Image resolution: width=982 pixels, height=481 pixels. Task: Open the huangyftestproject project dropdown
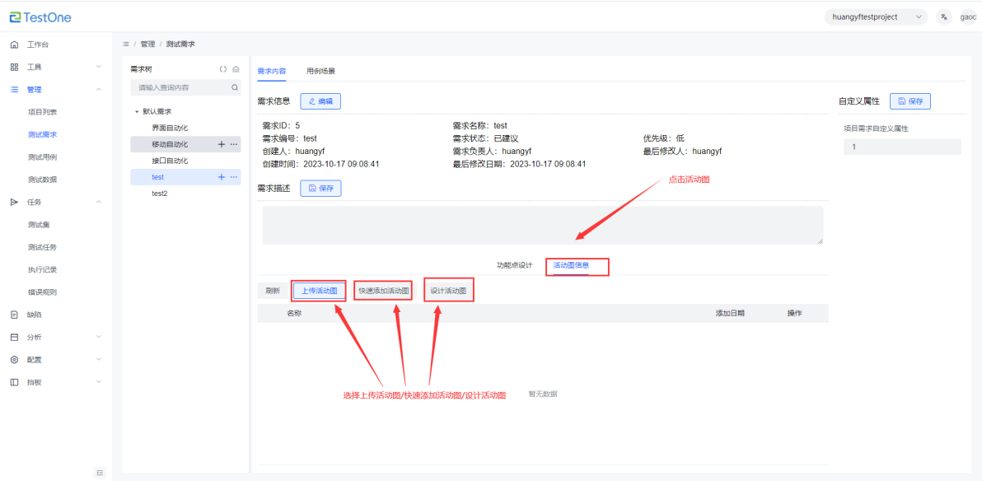(875, 16)
